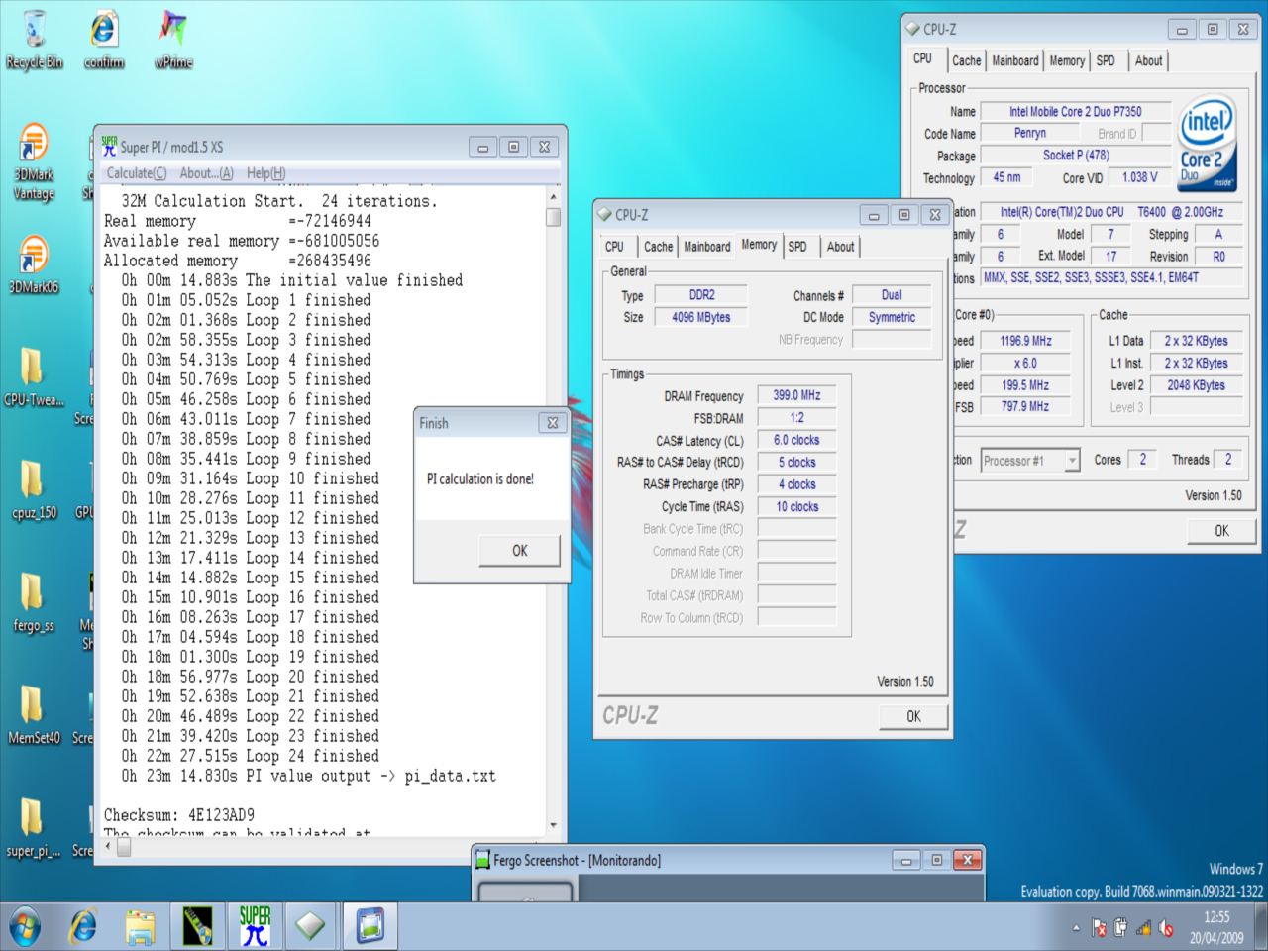The image size is (1268, 951).
Task: Open the Windows Start orb
Action: [25, 927]
